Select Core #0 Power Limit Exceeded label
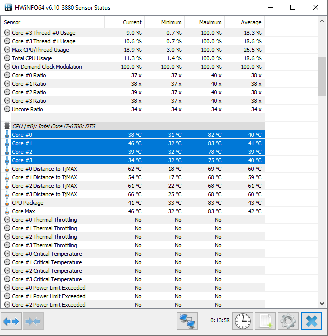Viewport: 328px width, 336px height. 49,288
